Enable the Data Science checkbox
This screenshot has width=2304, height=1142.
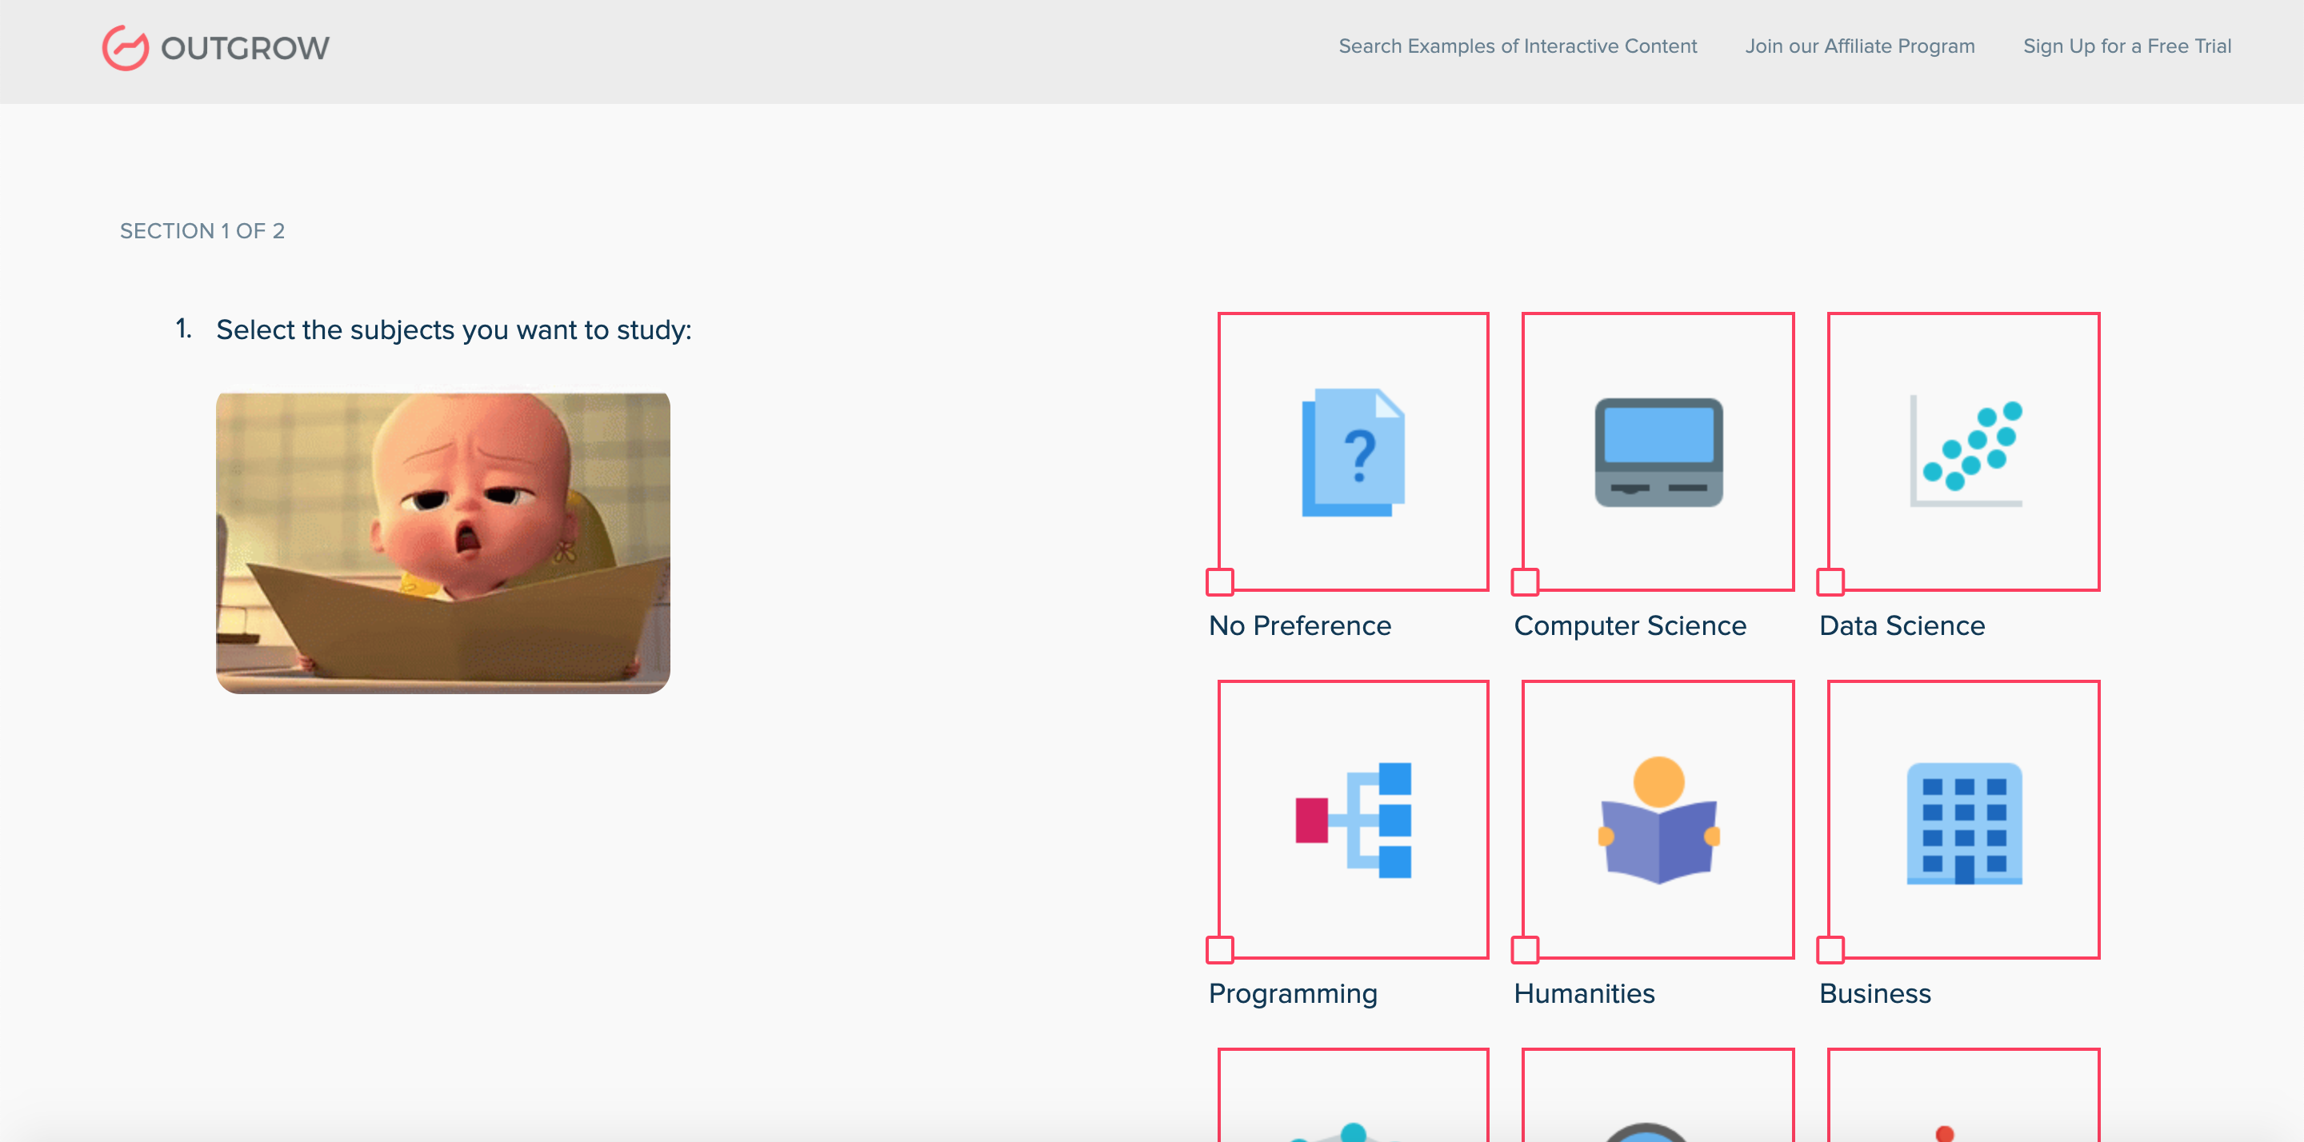tap(1830, 582)
